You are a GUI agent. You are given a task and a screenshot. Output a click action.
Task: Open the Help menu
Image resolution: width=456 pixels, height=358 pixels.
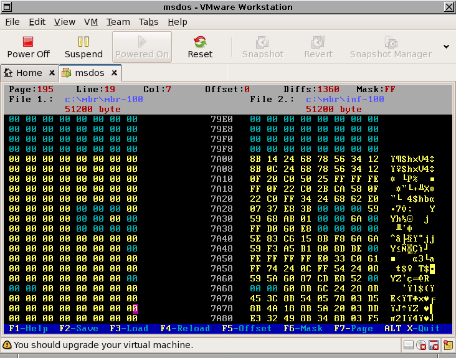(x=178, y=22)
